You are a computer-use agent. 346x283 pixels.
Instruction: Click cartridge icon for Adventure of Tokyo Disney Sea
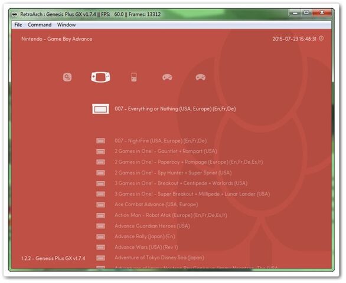coord(100,258)
